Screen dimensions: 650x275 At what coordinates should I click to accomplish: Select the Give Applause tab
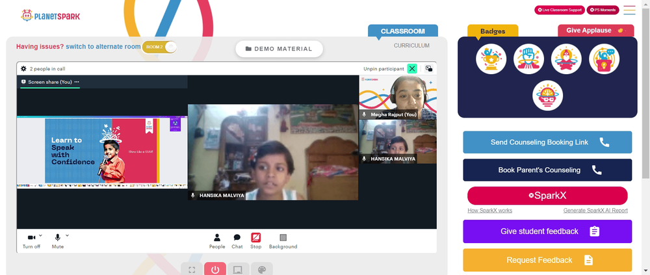tap(595, 31)
